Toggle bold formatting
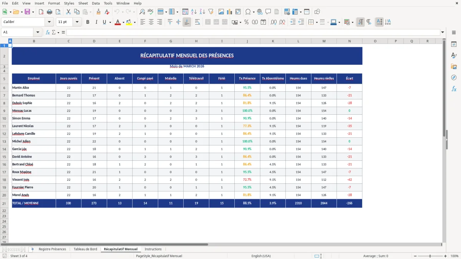 pos(88,22)
